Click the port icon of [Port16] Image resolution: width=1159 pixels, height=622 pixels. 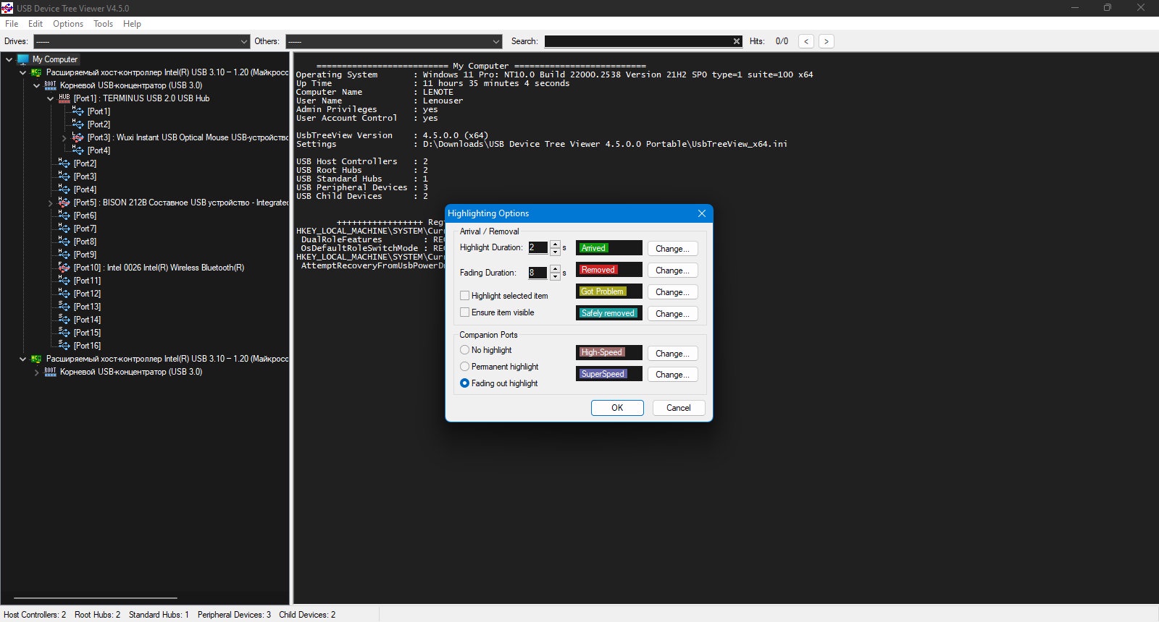(x=64, y=346)
